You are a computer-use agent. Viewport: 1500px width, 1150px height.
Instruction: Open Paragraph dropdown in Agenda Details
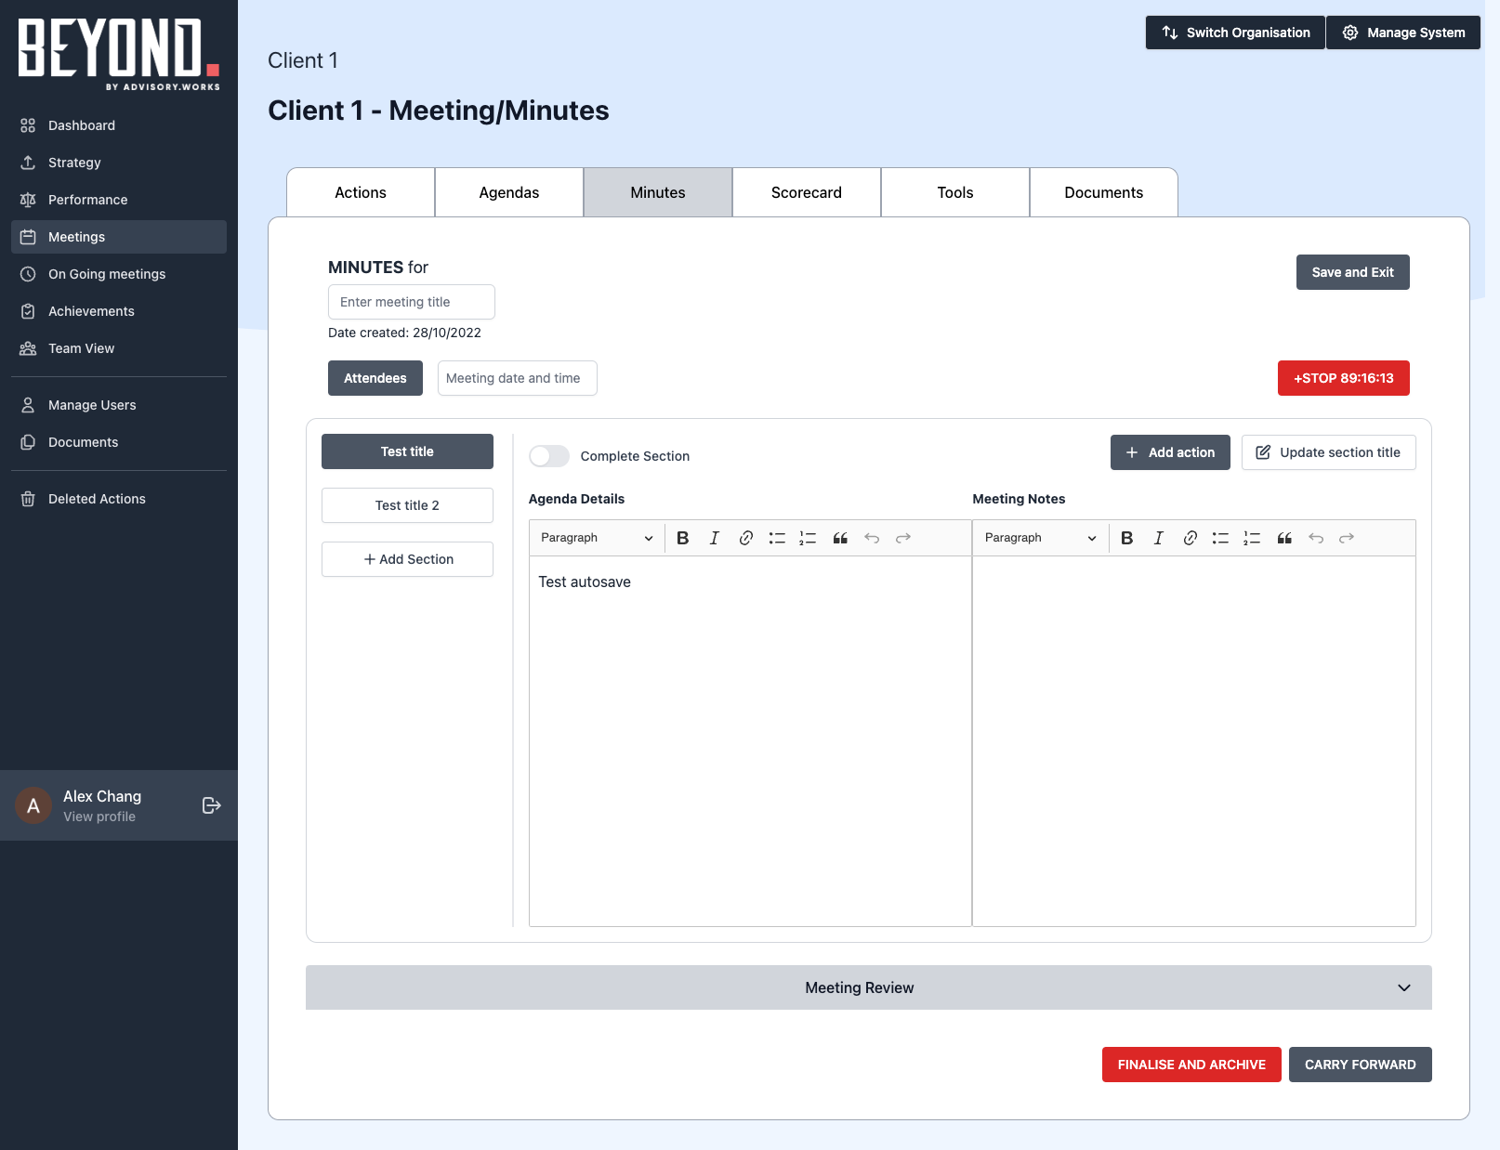(597, 538)
